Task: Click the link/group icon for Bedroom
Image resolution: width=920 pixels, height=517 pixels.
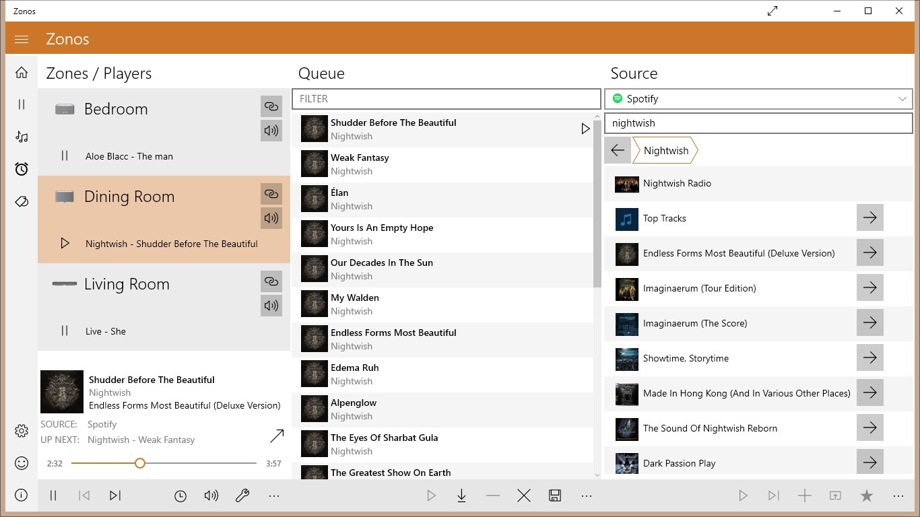Action: coord(271,106)
